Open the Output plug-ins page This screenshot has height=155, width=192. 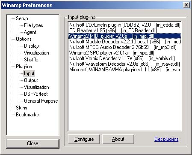point(31,80)
